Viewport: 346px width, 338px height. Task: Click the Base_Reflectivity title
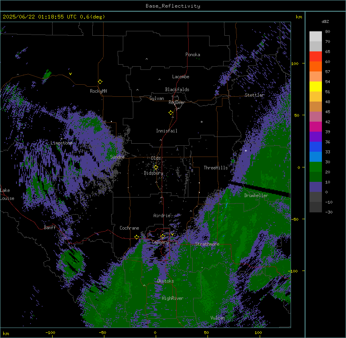click(173, 6)
